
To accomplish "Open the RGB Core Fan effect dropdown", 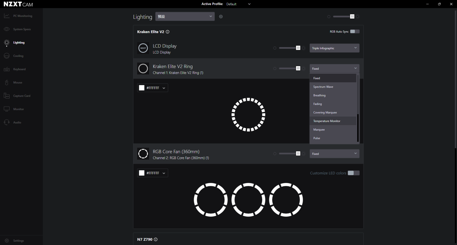I will pyautogui.click(x=334, y=154).
